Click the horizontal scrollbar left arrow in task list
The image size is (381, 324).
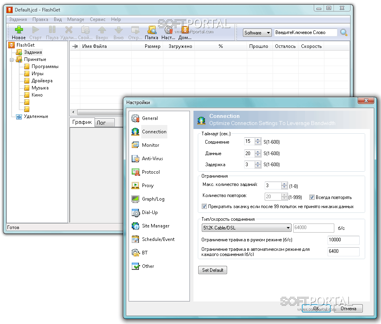(73, 112)
